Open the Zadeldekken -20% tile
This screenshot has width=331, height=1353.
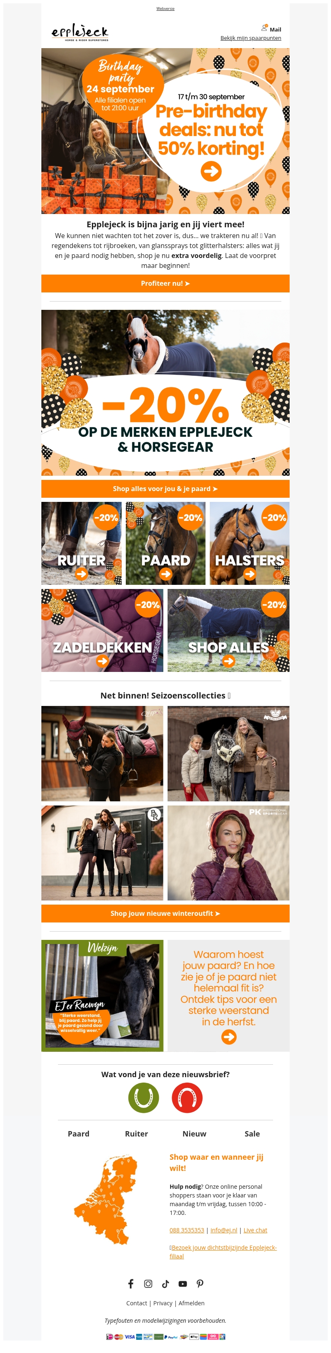pyautogui.click(x=102, y=630)
